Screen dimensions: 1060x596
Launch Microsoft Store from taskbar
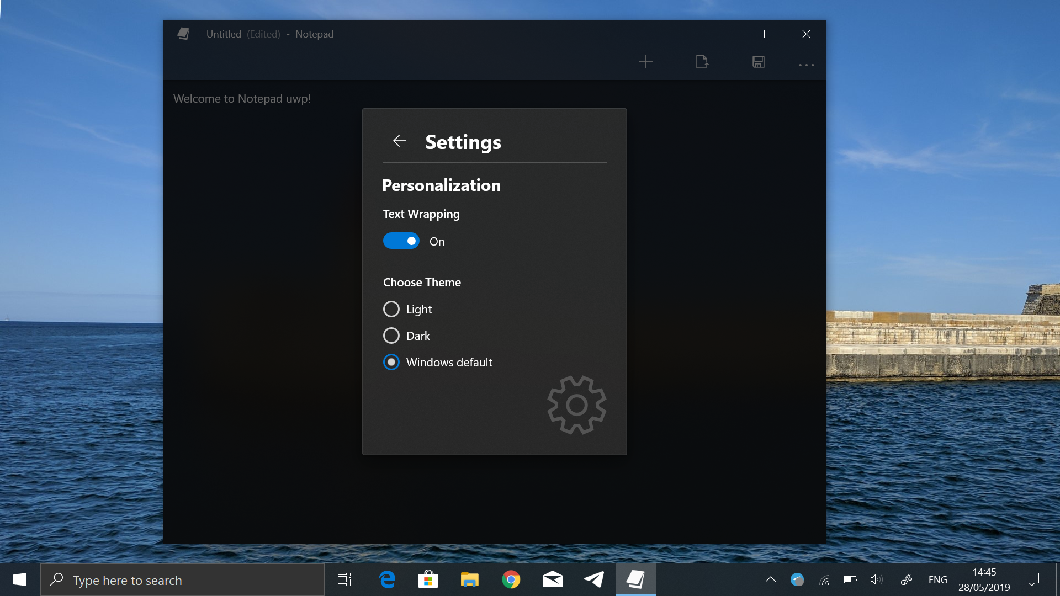(x=428, y=579)
